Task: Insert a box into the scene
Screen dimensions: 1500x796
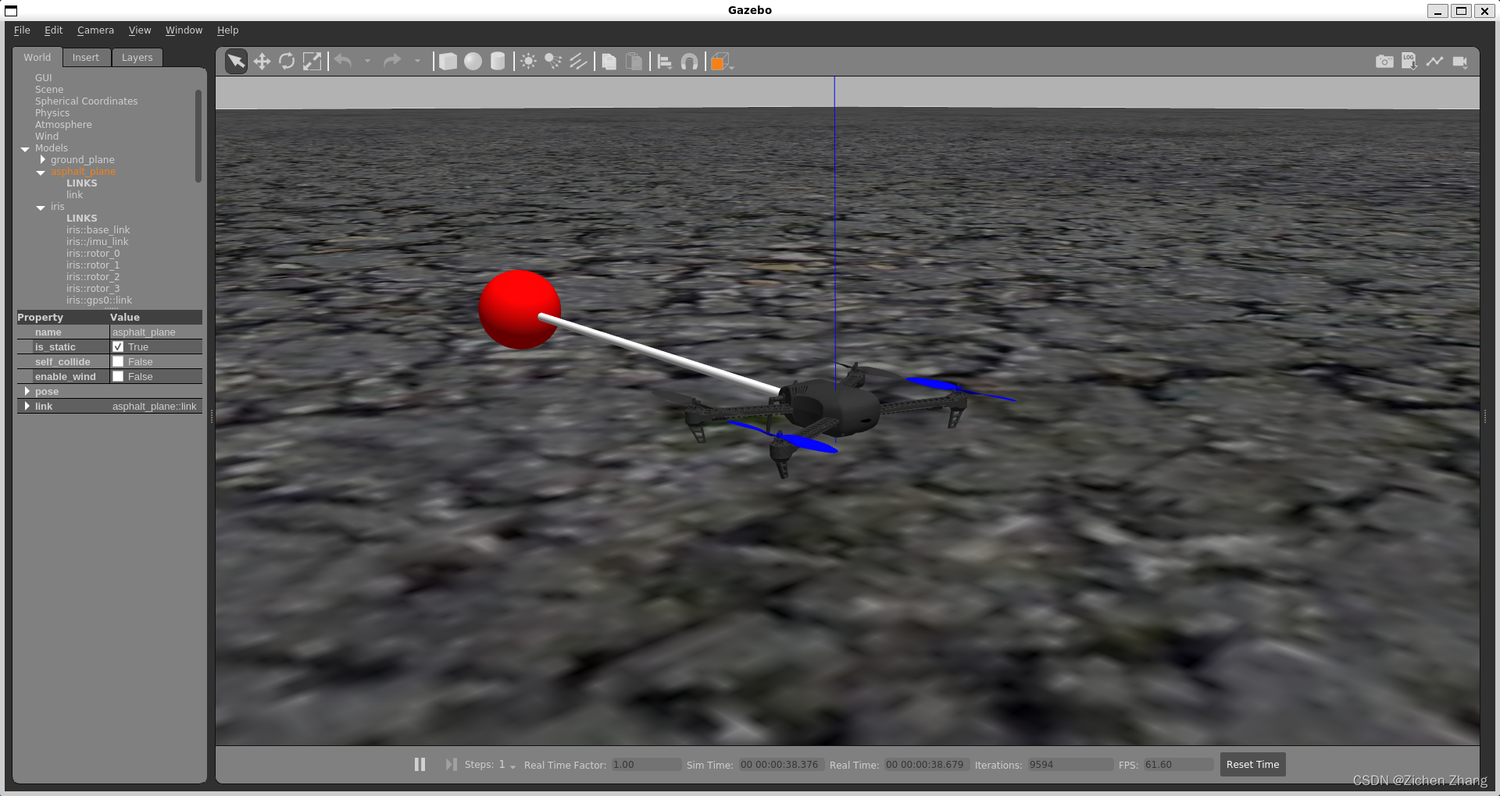Action: click(x=448, y=61)
